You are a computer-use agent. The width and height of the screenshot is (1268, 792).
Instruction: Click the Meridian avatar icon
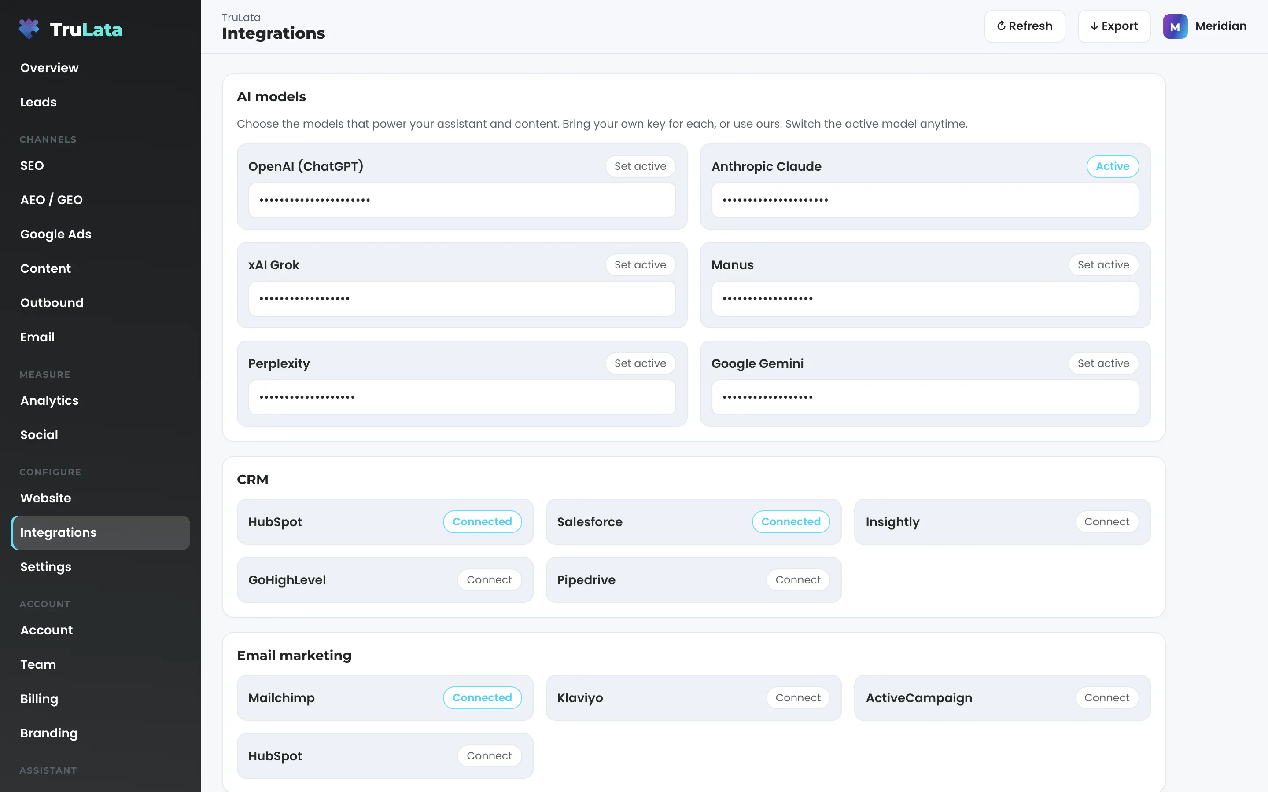click(x=1175, y=26)
